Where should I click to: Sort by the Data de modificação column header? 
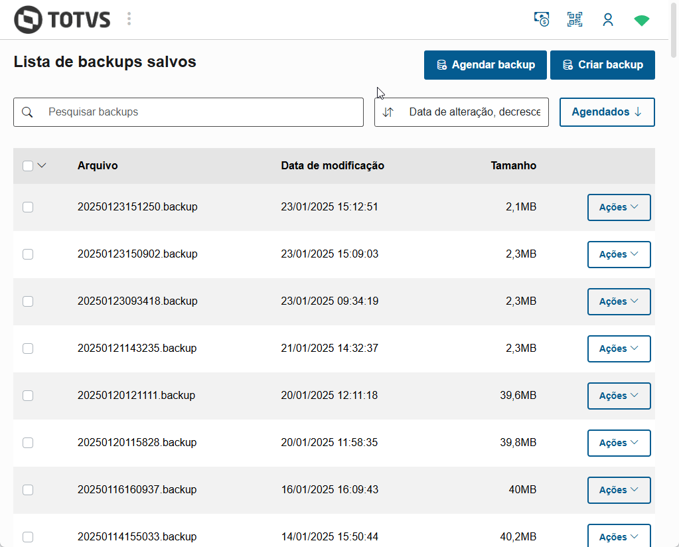tap(333, 166)
